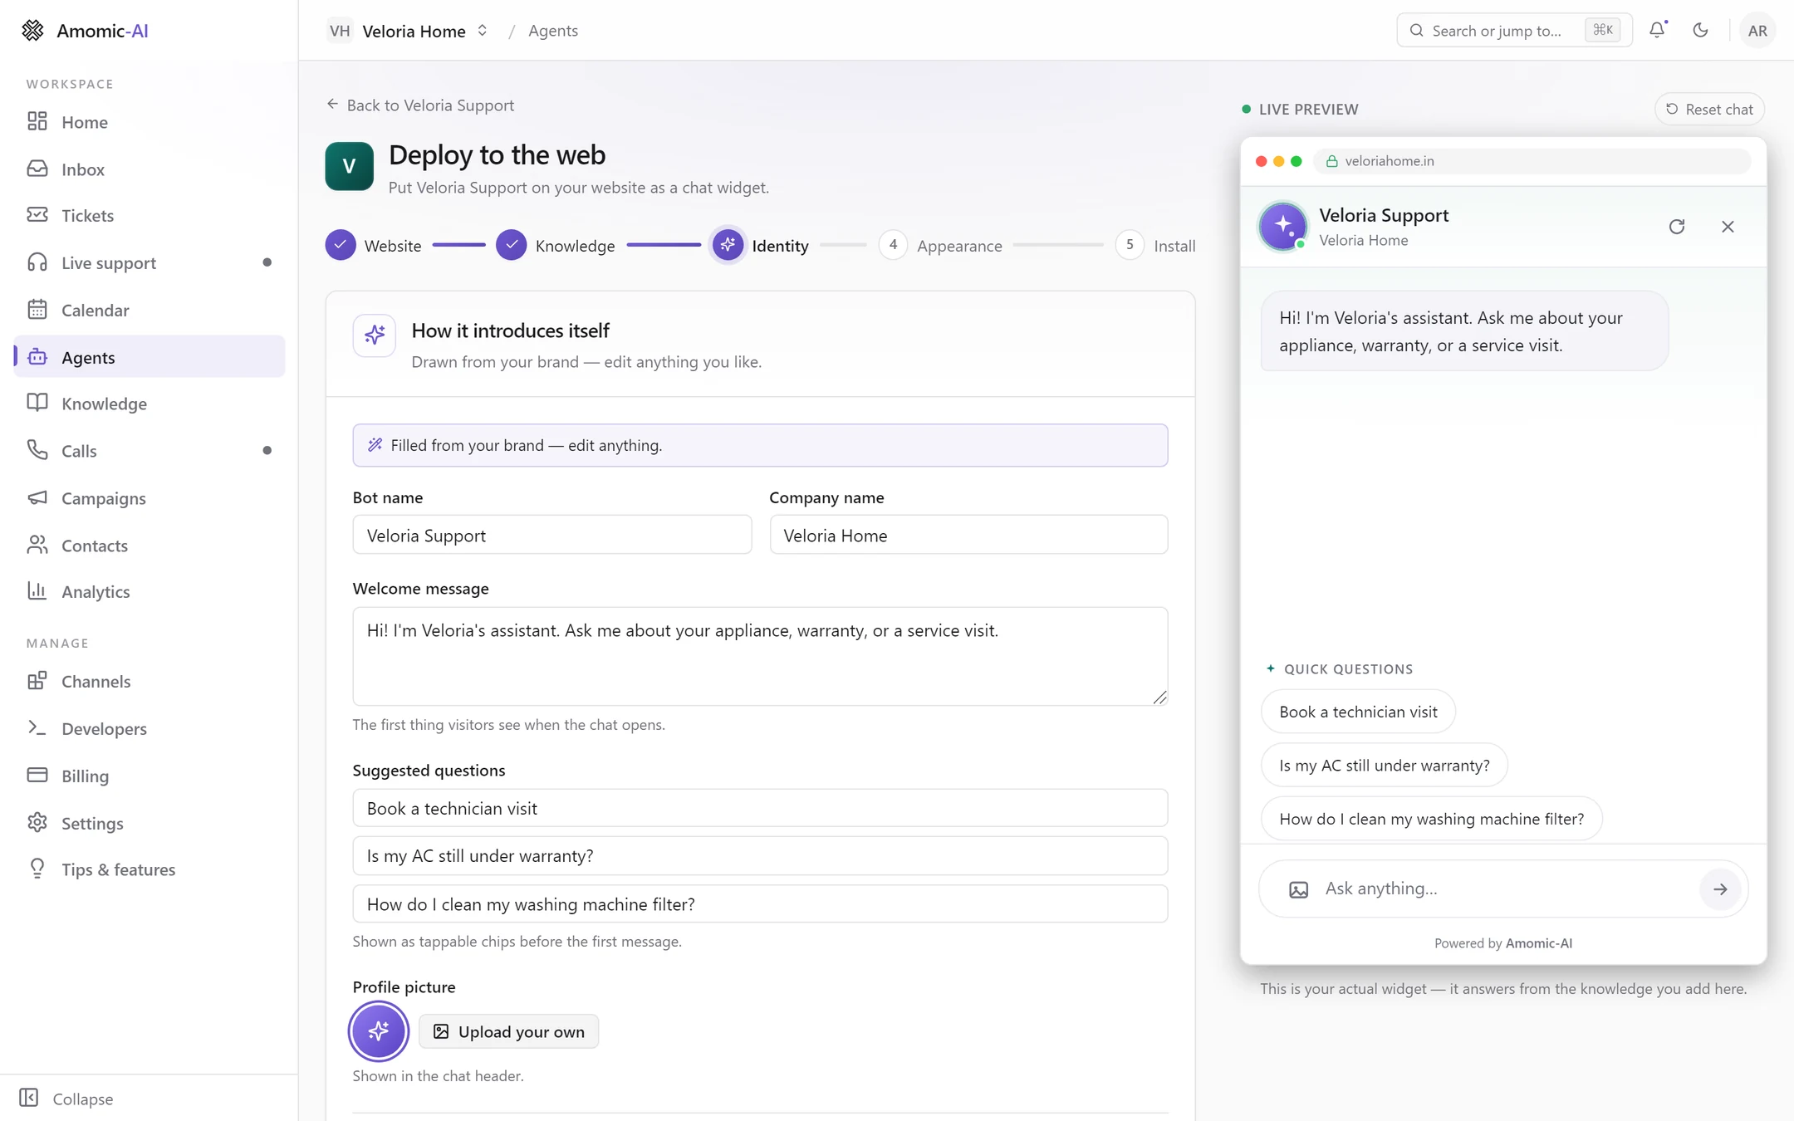Jump to the Knowledge step

(x=556, y=246)
